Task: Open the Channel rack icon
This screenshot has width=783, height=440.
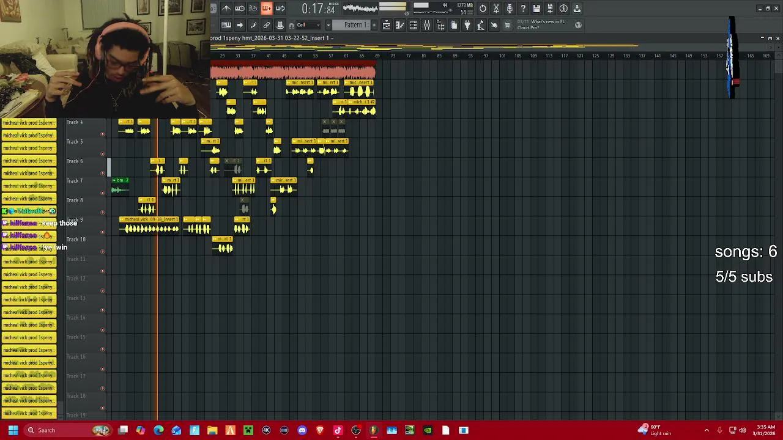Action: coord(414,25)
